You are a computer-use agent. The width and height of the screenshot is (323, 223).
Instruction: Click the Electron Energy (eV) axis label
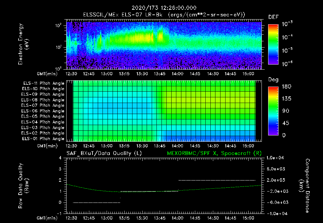24,44
